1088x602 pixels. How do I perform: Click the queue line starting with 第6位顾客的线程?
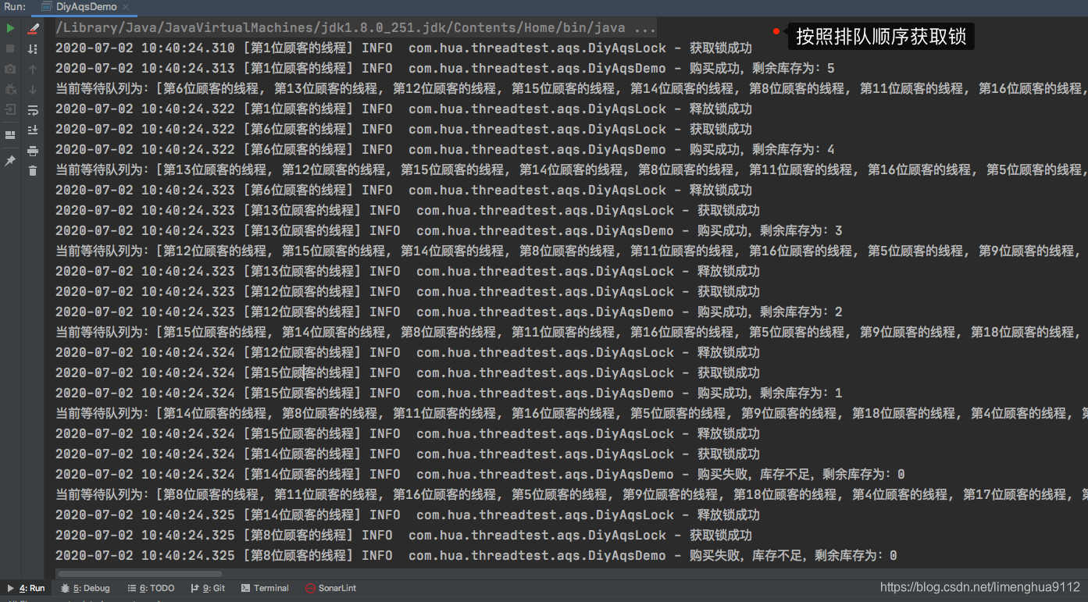(x=570, y=89)
